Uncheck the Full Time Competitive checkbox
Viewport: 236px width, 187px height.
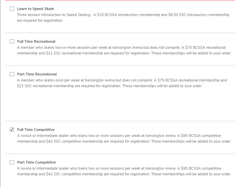pyautogui.click(x=12, y=130)
